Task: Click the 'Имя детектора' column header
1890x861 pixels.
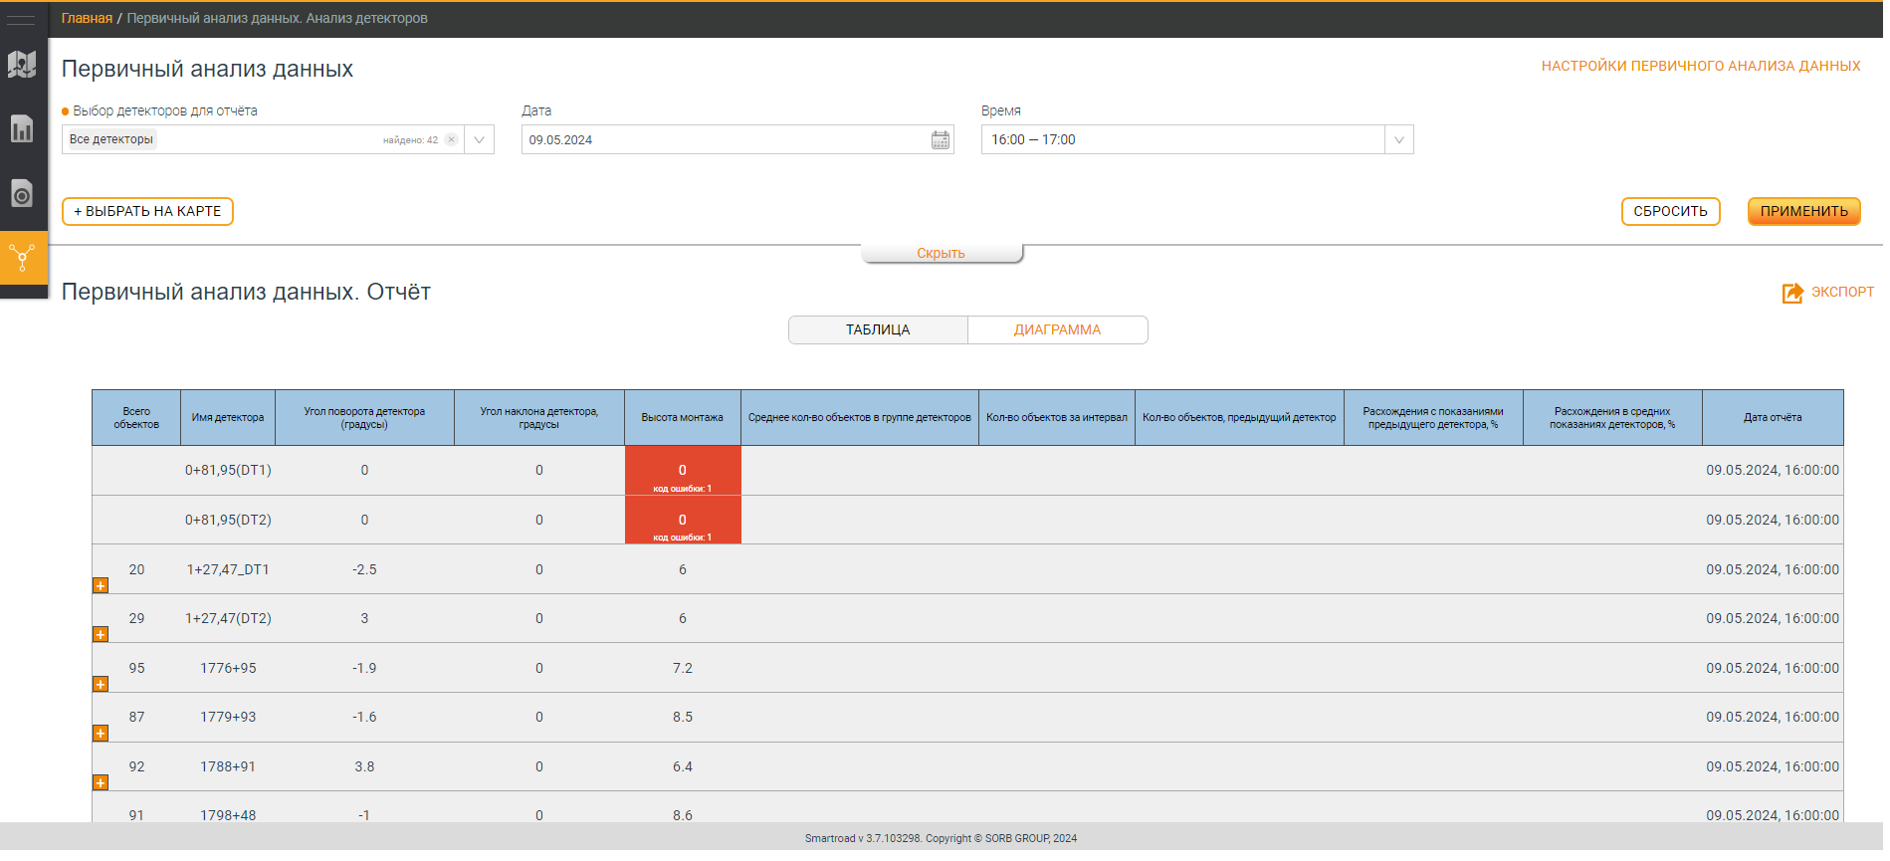Action: (228, 418)
